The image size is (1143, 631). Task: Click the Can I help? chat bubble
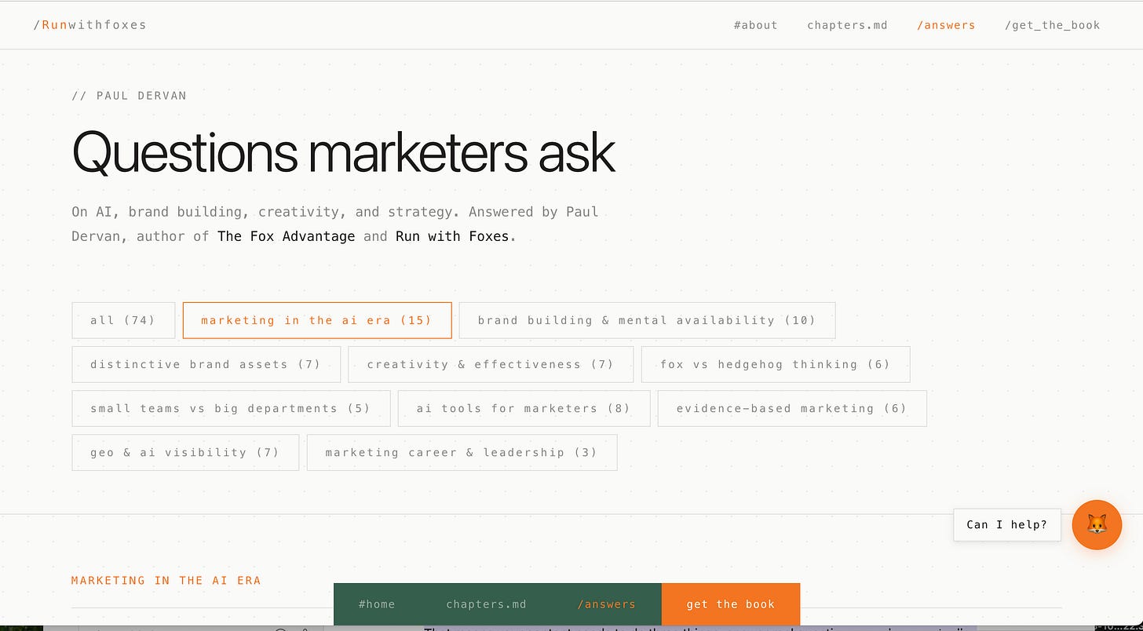[1006, 524]
